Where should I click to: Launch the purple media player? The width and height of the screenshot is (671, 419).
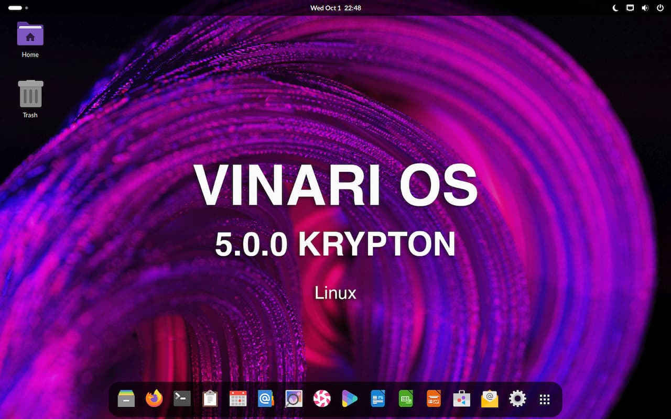[350, 399]
